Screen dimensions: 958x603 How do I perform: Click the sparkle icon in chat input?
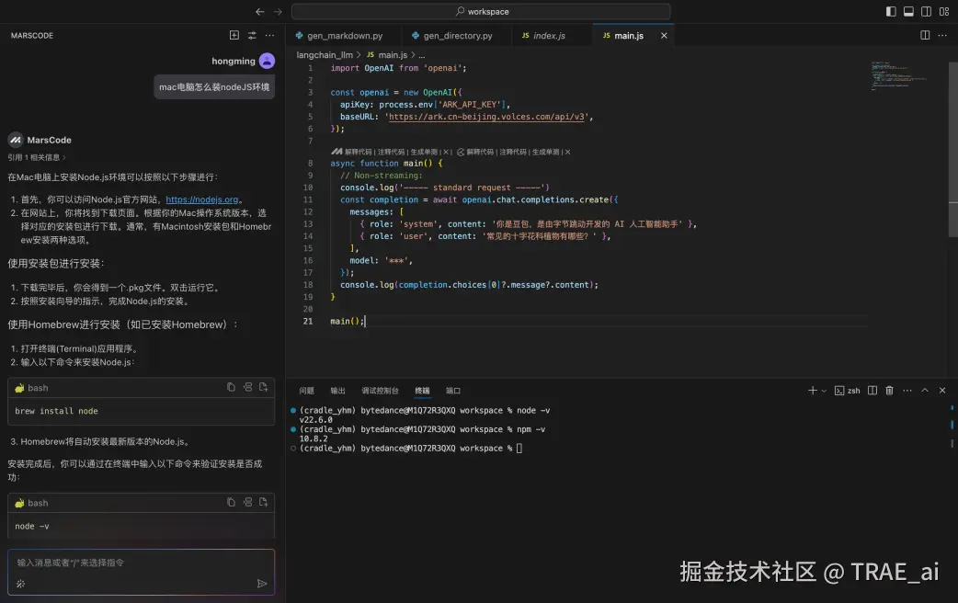[x=21, y=584]
